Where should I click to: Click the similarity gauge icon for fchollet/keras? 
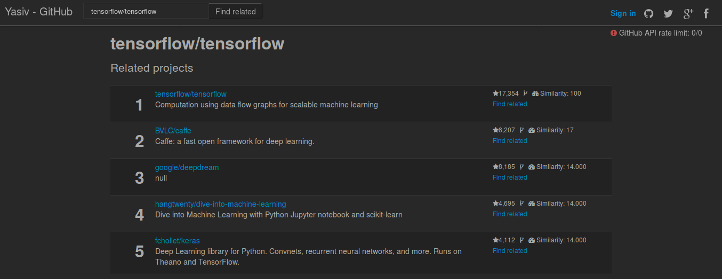tap(532, 240)
